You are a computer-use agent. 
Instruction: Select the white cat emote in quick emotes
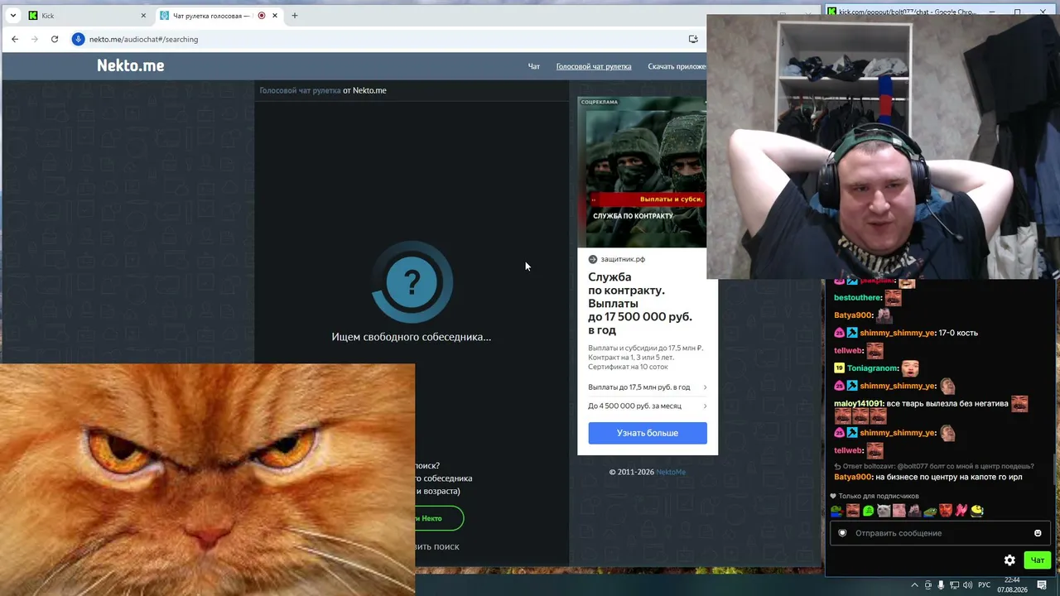point(884,511)
